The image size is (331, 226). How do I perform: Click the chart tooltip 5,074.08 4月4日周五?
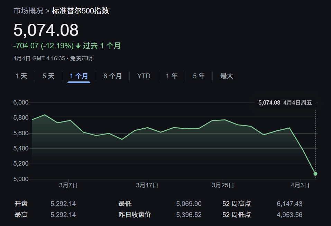[285, 102]
